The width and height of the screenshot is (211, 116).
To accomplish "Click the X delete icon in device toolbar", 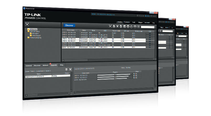I will pos(117,27).
